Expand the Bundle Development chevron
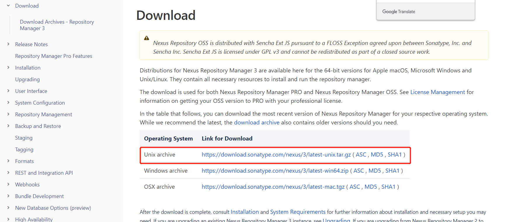 (x=8, y=196)
